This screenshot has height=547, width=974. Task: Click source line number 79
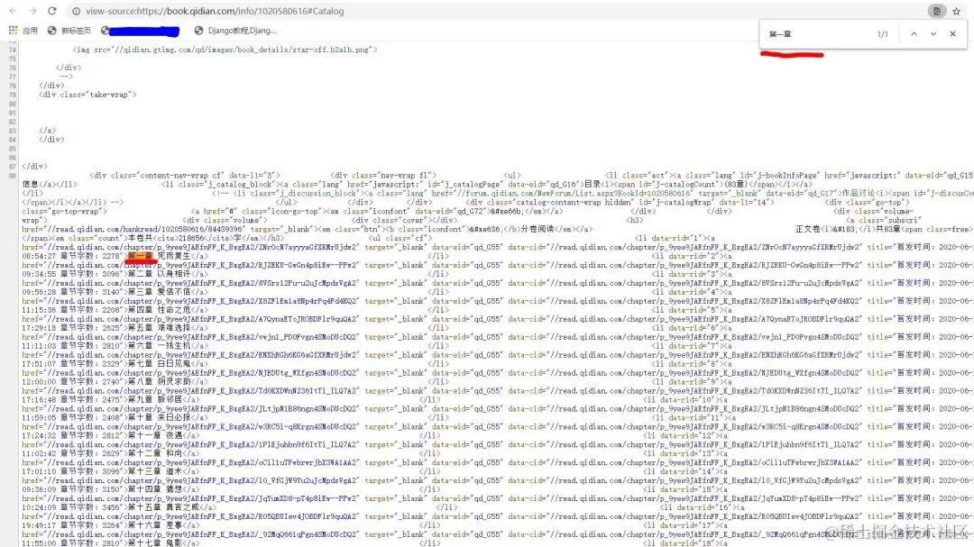[13, 95]
